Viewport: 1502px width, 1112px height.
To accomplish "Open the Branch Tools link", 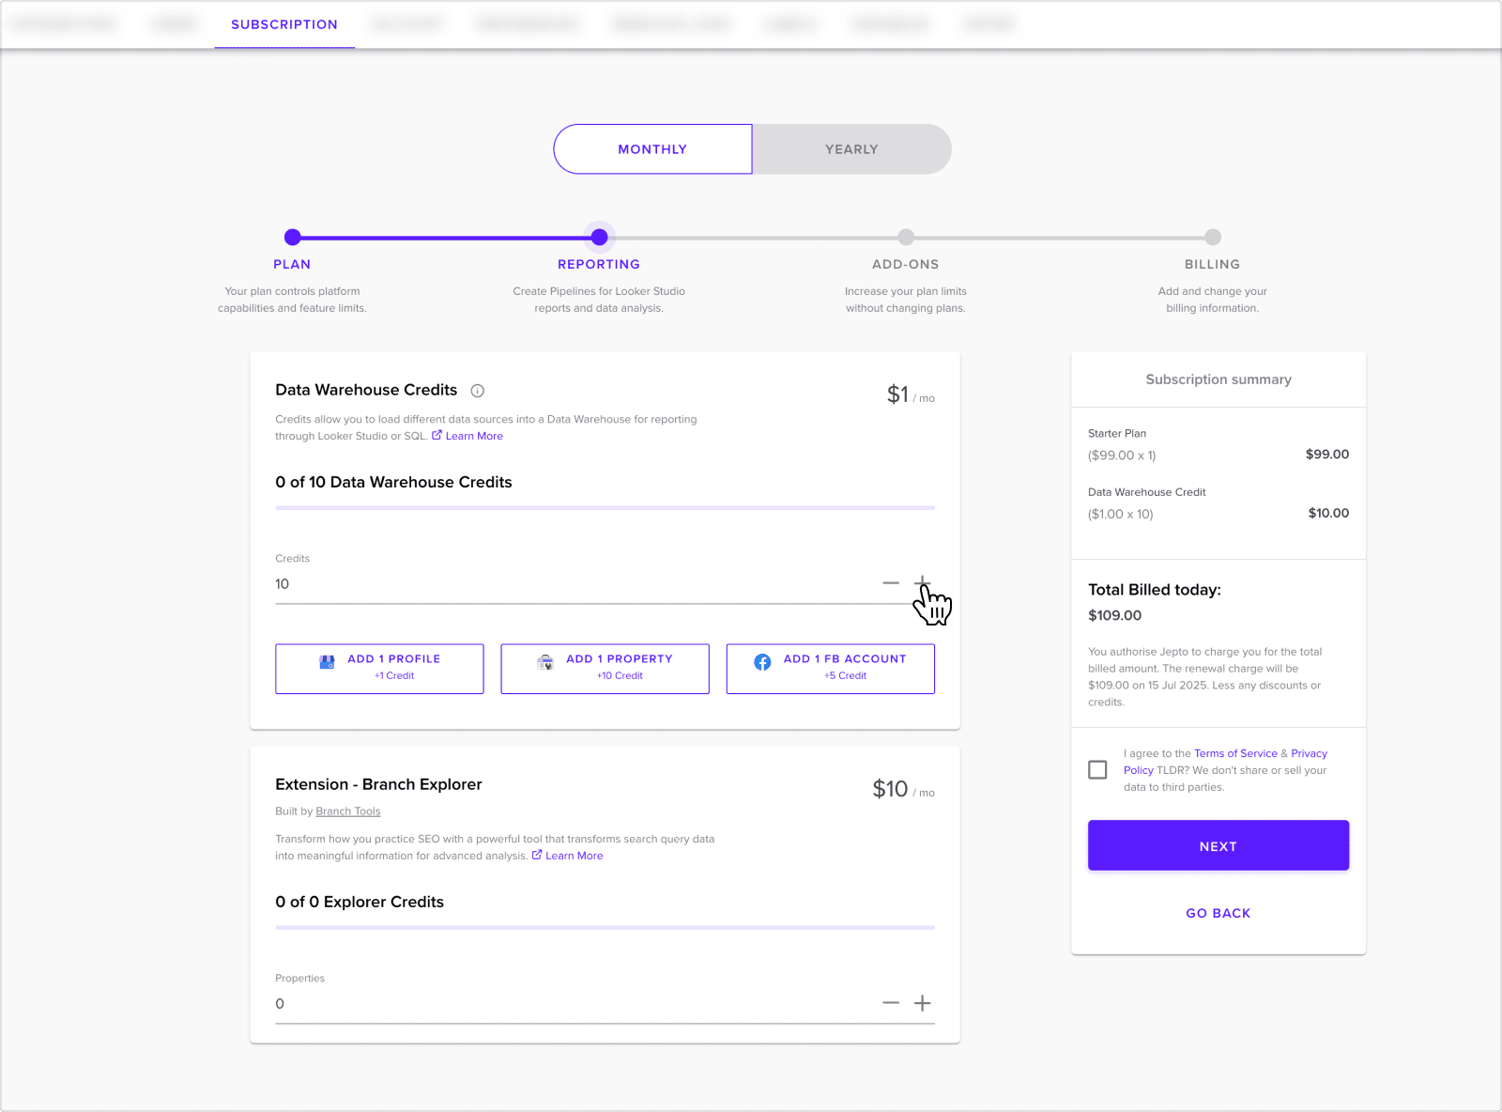I will click(348, 811).
